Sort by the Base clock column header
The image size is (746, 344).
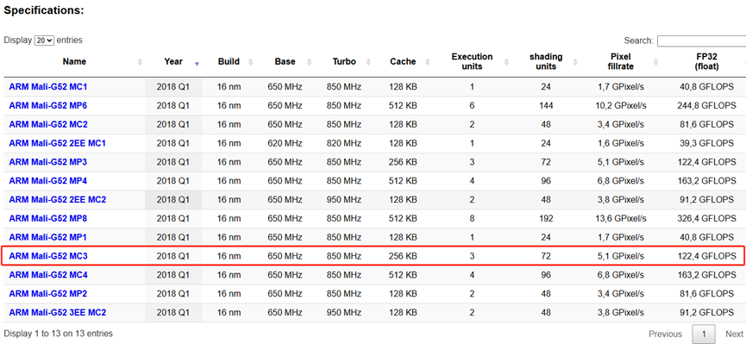[x=285, y=62]
